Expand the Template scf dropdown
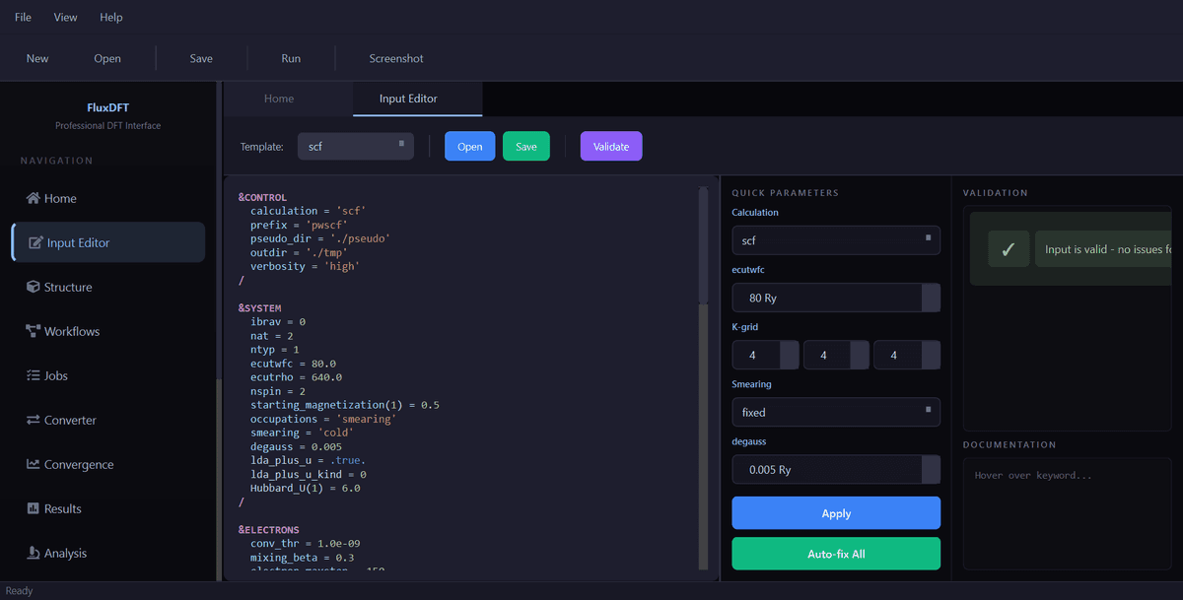Image resolution: width=1183 pixels, height=600 pixels. [355, 147]
